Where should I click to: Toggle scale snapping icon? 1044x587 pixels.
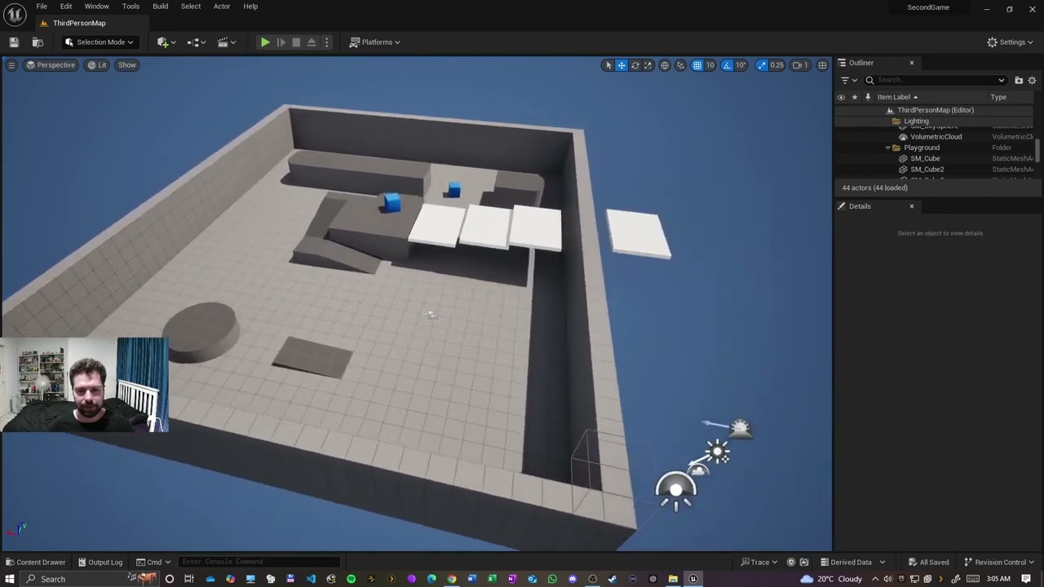coord(762,65)
